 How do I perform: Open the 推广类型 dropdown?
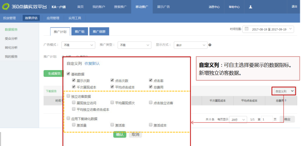click(134, 45)
